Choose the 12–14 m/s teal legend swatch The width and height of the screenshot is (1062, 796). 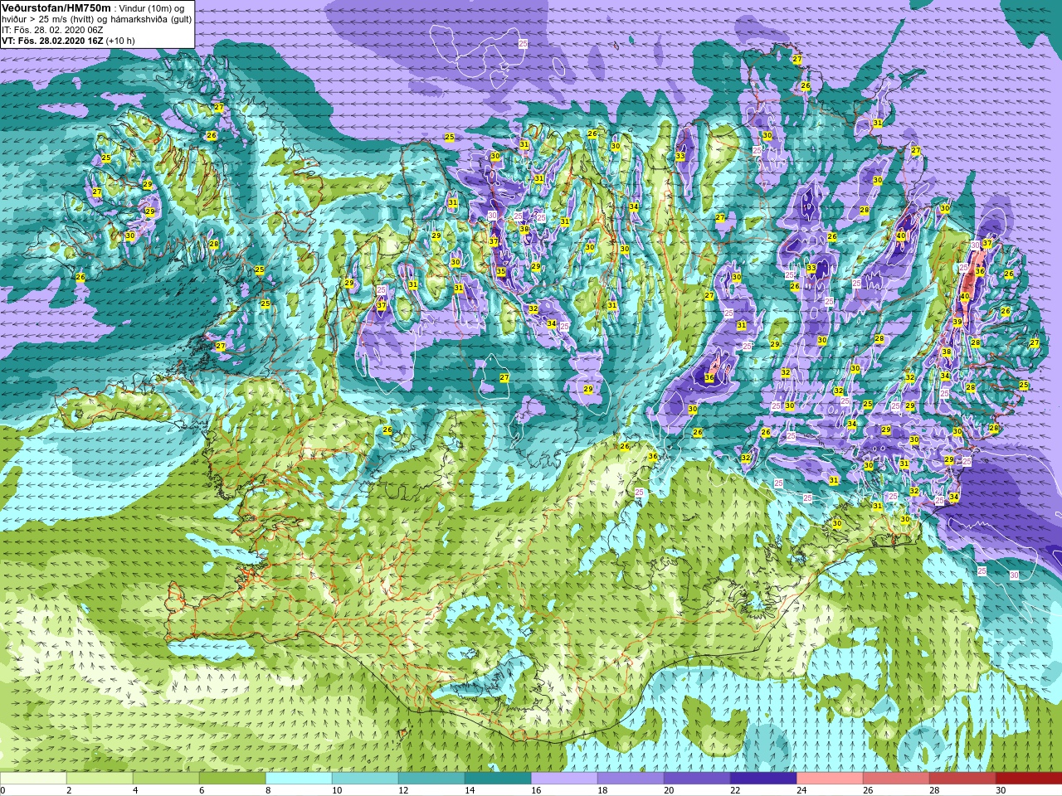(x=431, y=779)
